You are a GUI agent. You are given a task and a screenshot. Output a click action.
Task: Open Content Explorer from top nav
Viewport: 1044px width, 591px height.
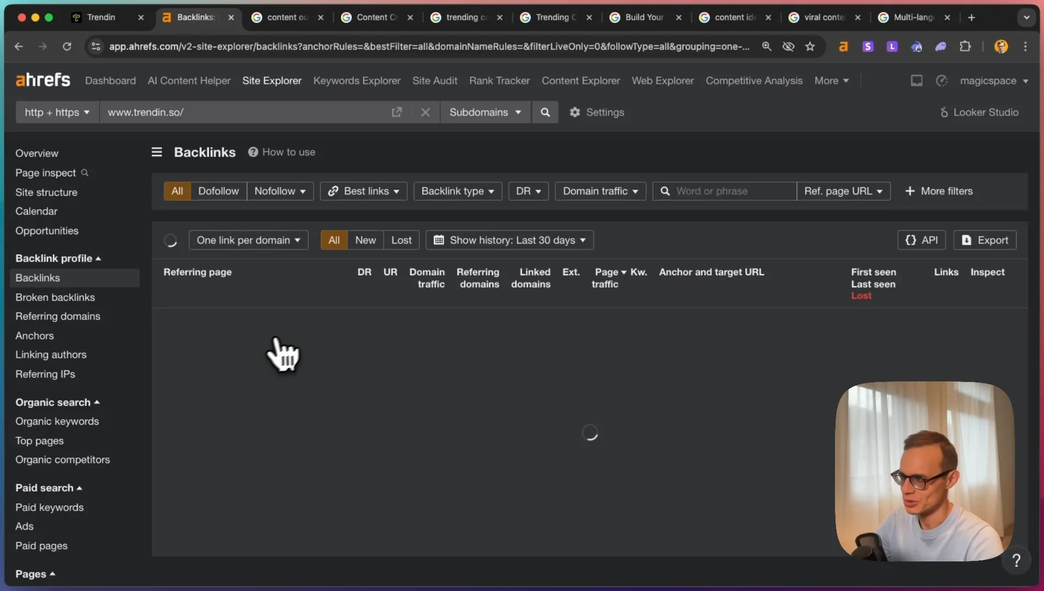pos(581,81)
